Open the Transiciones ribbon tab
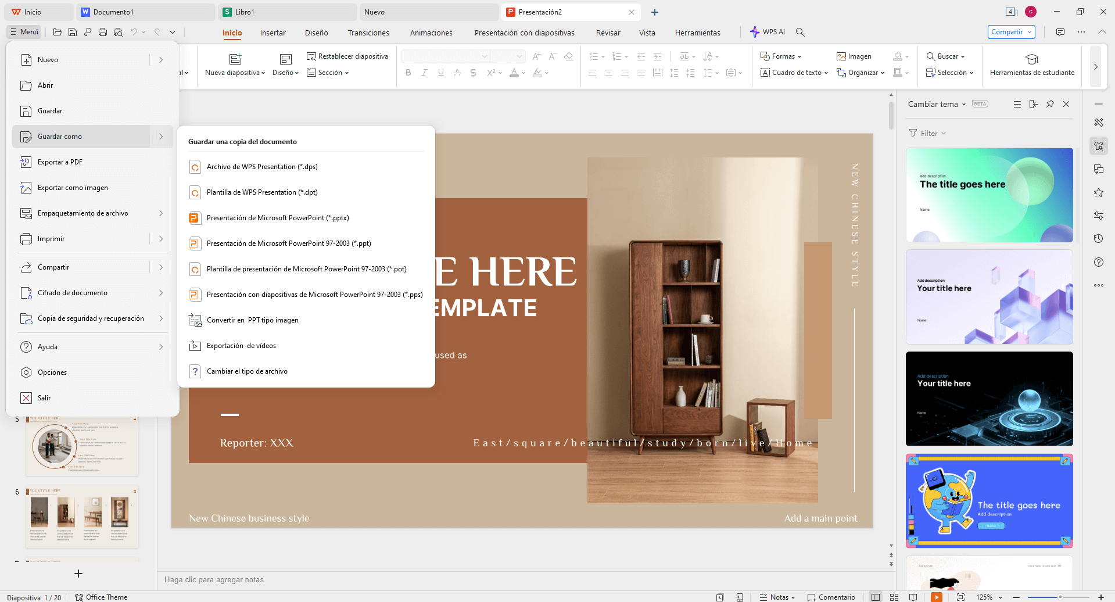Image resolution: width=1115 pixels, height=602 pixels. point(368,33)
